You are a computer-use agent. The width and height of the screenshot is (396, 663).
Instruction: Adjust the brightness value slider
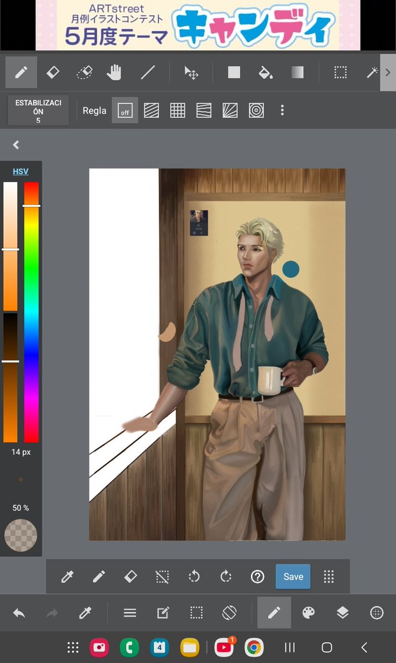pyautogui.click(x=11, y=378)
